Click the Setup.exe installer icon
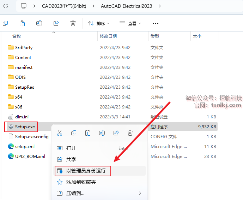The image size is (243, 200). (x=11, y=127)
